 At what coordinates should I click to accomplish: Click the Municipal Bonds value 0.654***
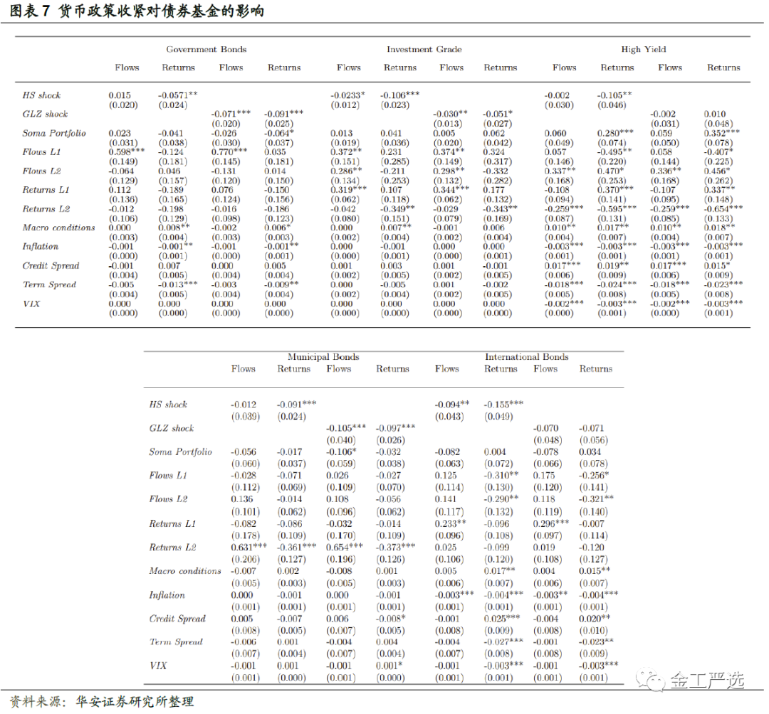[345, 547]
